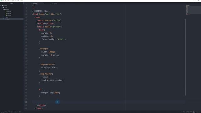Image resolution: width=201 pixels, height=113 pixels.
Task: Click between the <title></title> tags
Action: coord(45,24)
